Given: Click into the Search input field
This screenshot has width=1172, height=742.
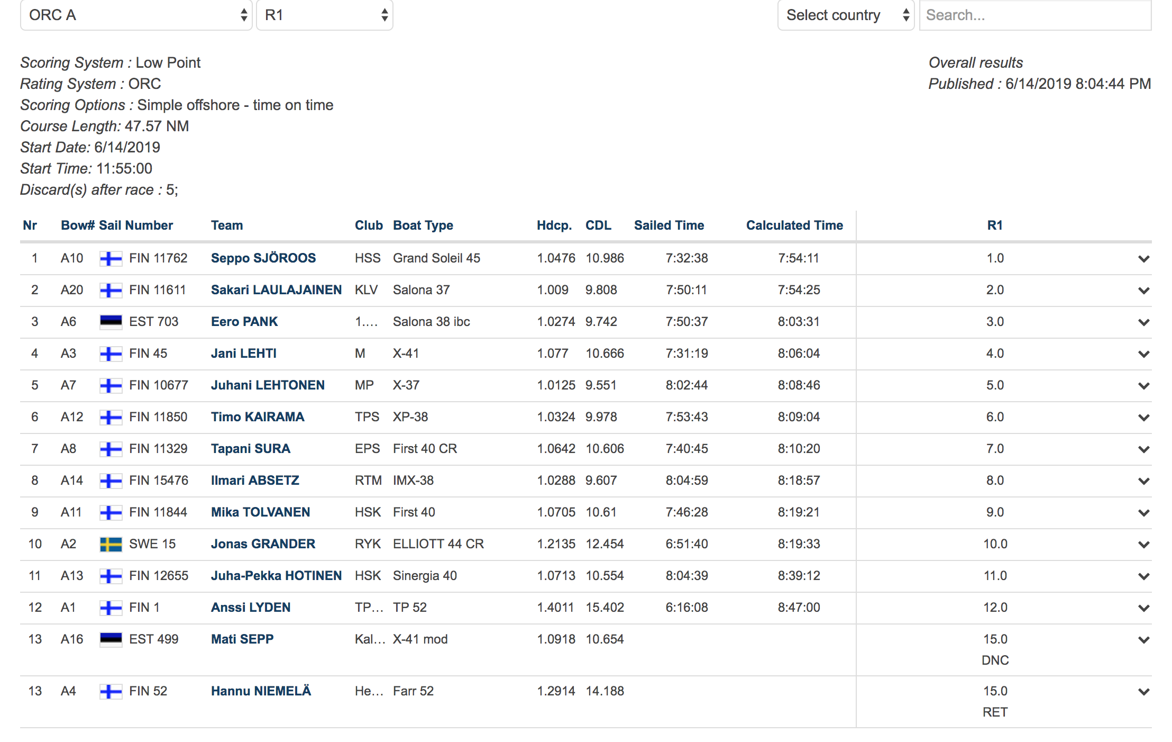Looking at the screenshot, I should 1034,15.
